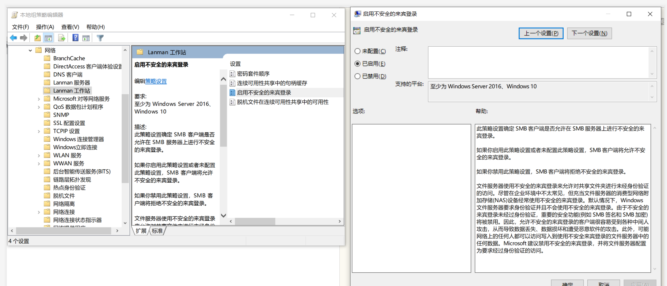Click the filter funnel icon
The height and width of the screenshot is (286, 667).
100,38
